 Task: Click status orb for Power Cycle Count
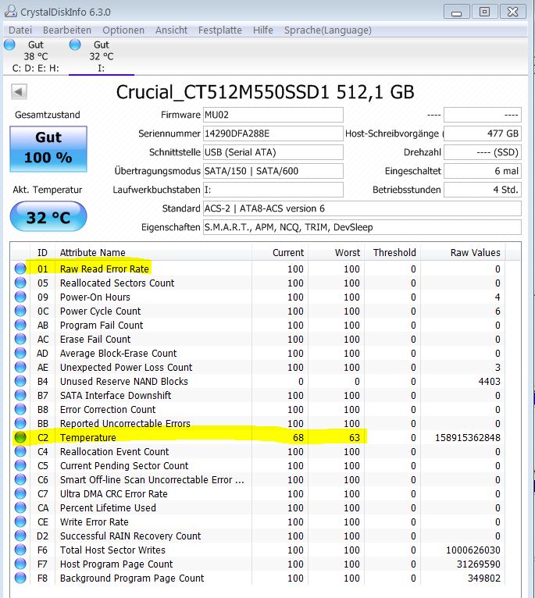click(20, 311)
